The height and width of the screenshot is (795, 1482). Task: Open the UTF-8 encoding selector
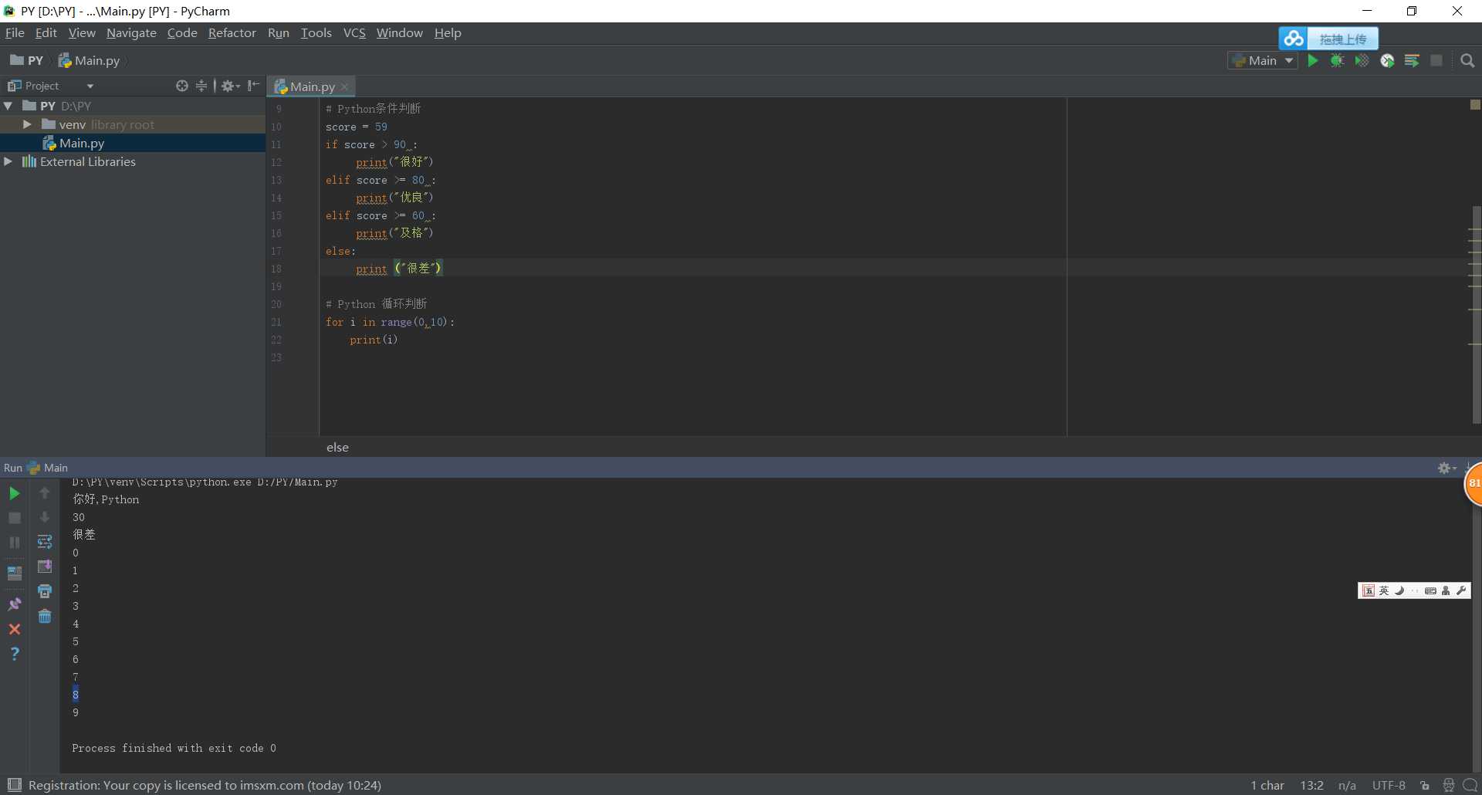click(1388, 785)
